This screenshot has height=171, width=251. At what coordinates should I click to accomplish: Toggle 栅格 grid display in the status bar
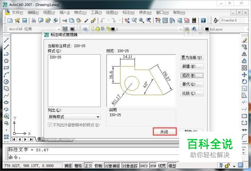pos(78,166)
